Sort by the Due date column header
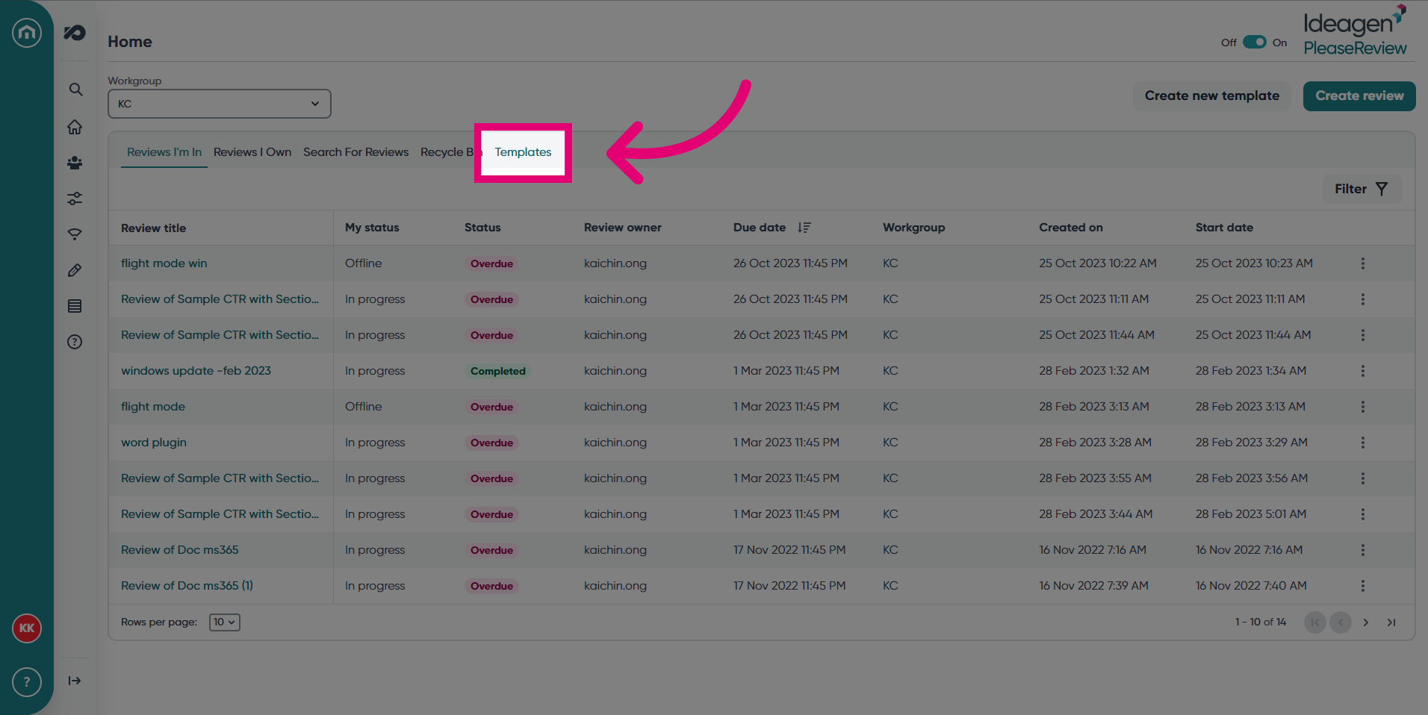1428x715 pixels. coord(760,228)
